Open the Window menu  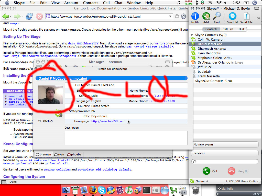pos(134,3)
